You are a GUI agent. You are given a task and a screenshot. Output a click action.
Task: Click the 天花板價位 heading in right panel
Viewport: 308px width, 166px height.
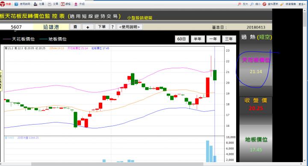pyautogui.click(x=256, y=60)
